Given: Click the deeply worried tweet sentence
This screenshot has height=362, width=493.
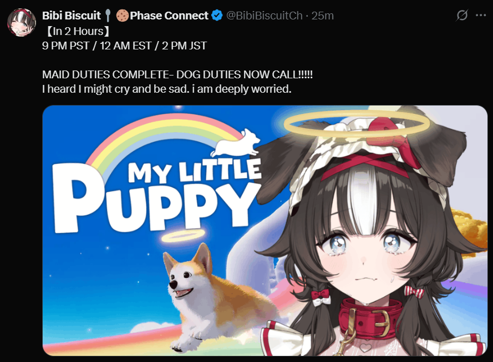Looking at the screenshot, I should (x=166, y=89).
